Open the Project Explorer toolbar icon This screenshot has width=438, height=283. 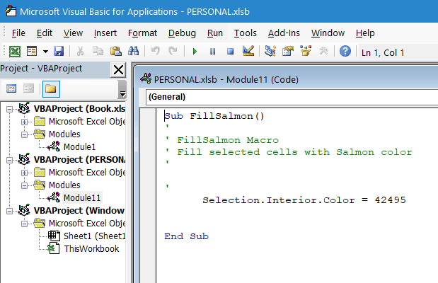270,51
